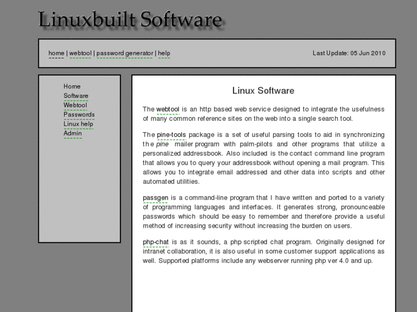Image resolution: width=417 pixels, height=312 pixels.
Task: Select Passwords in the sidebar menu
Action: tap(79, 114)
